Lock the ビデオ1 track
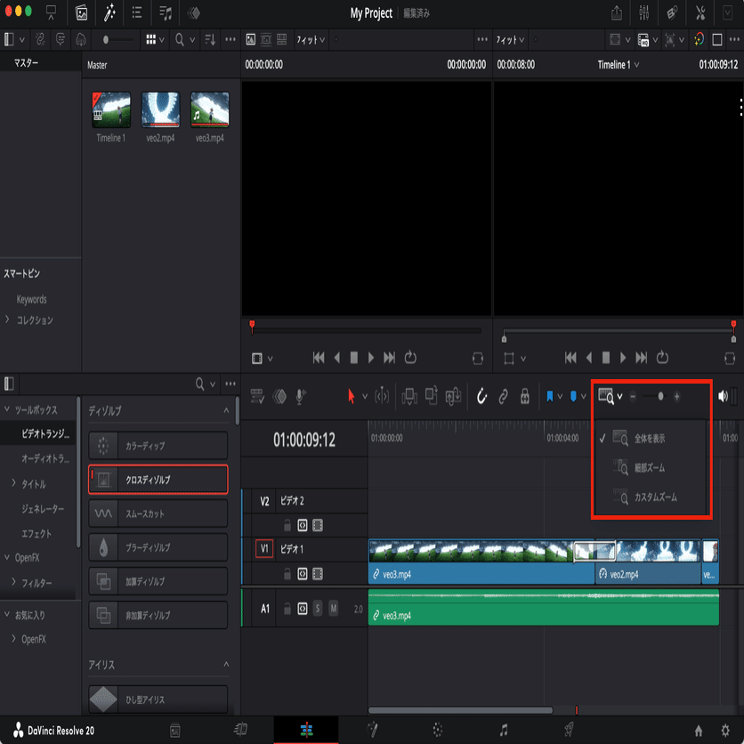 (287, 573)
